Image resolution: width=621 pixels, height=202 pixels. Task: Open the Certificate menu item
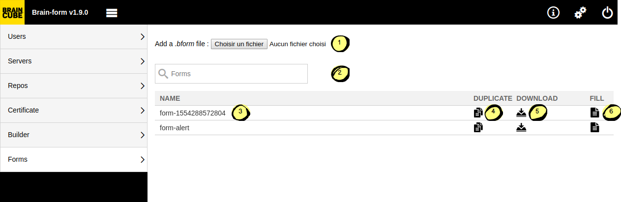coord(74,110)
